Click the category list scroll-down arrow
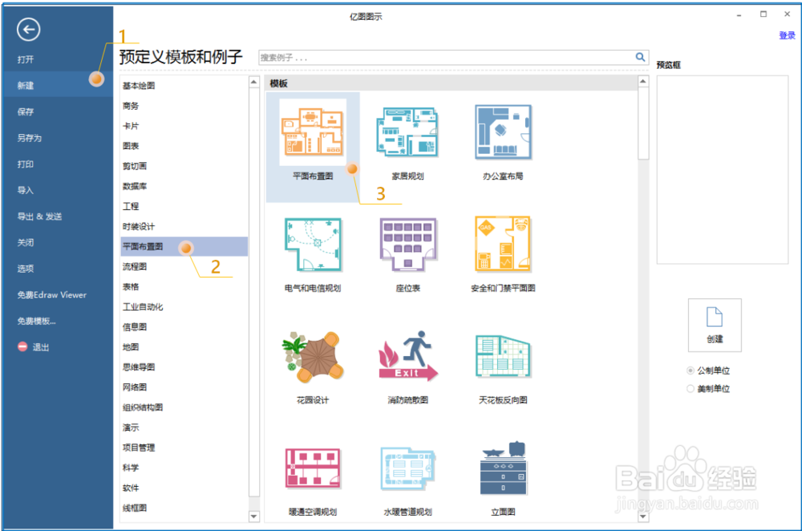This screenshot has height=531, width=802. (253, 517)
